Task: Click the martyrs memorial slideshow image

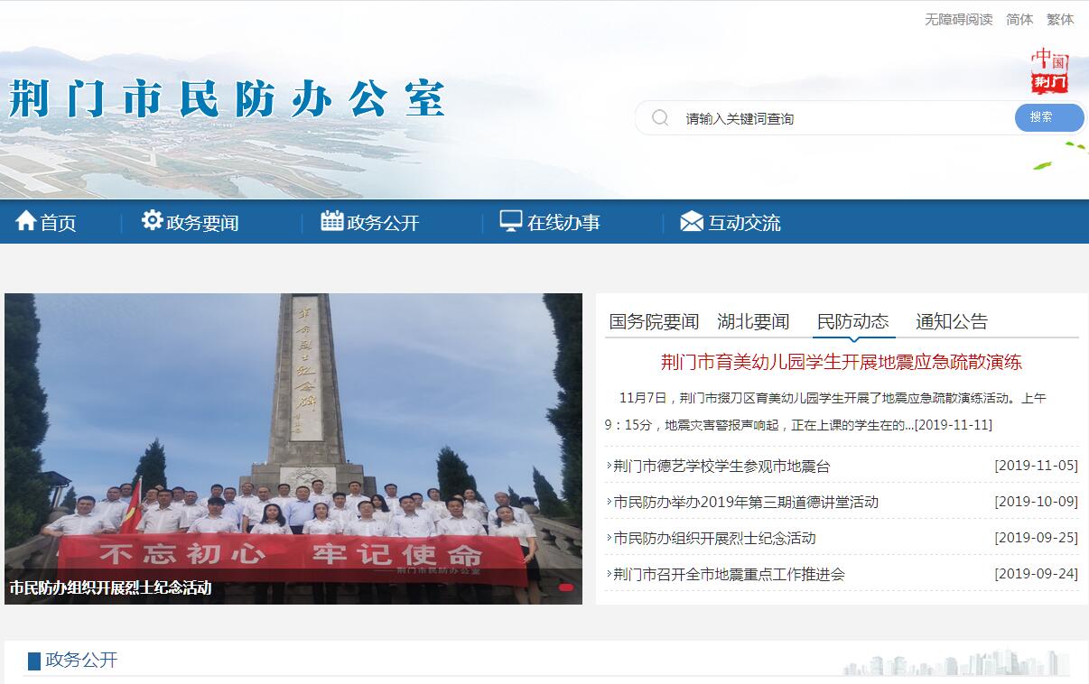Action: click(293, 448)
